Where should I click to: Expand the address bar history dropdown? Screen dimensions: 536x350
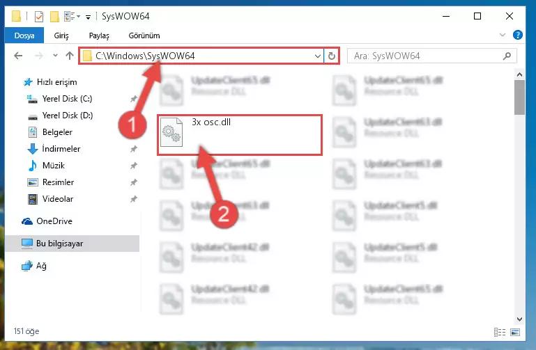click(318, 56)
